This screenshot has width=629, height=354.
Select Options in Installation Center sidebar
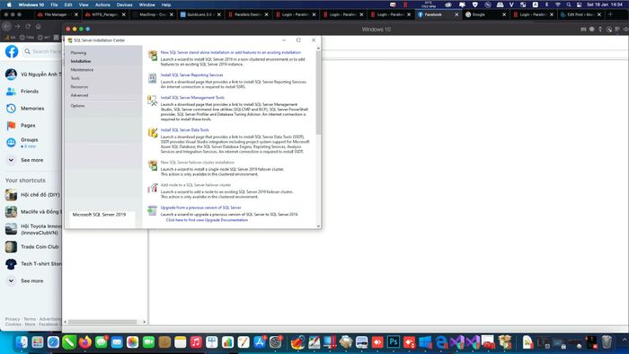click(x=77, y=106)
